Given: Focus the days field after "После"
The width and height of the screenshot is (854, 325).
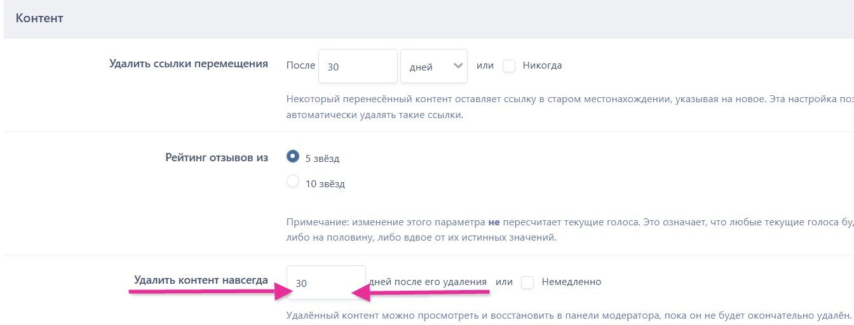Looking at the screenshot, I should pyautogui.click(x=358, y=66).
